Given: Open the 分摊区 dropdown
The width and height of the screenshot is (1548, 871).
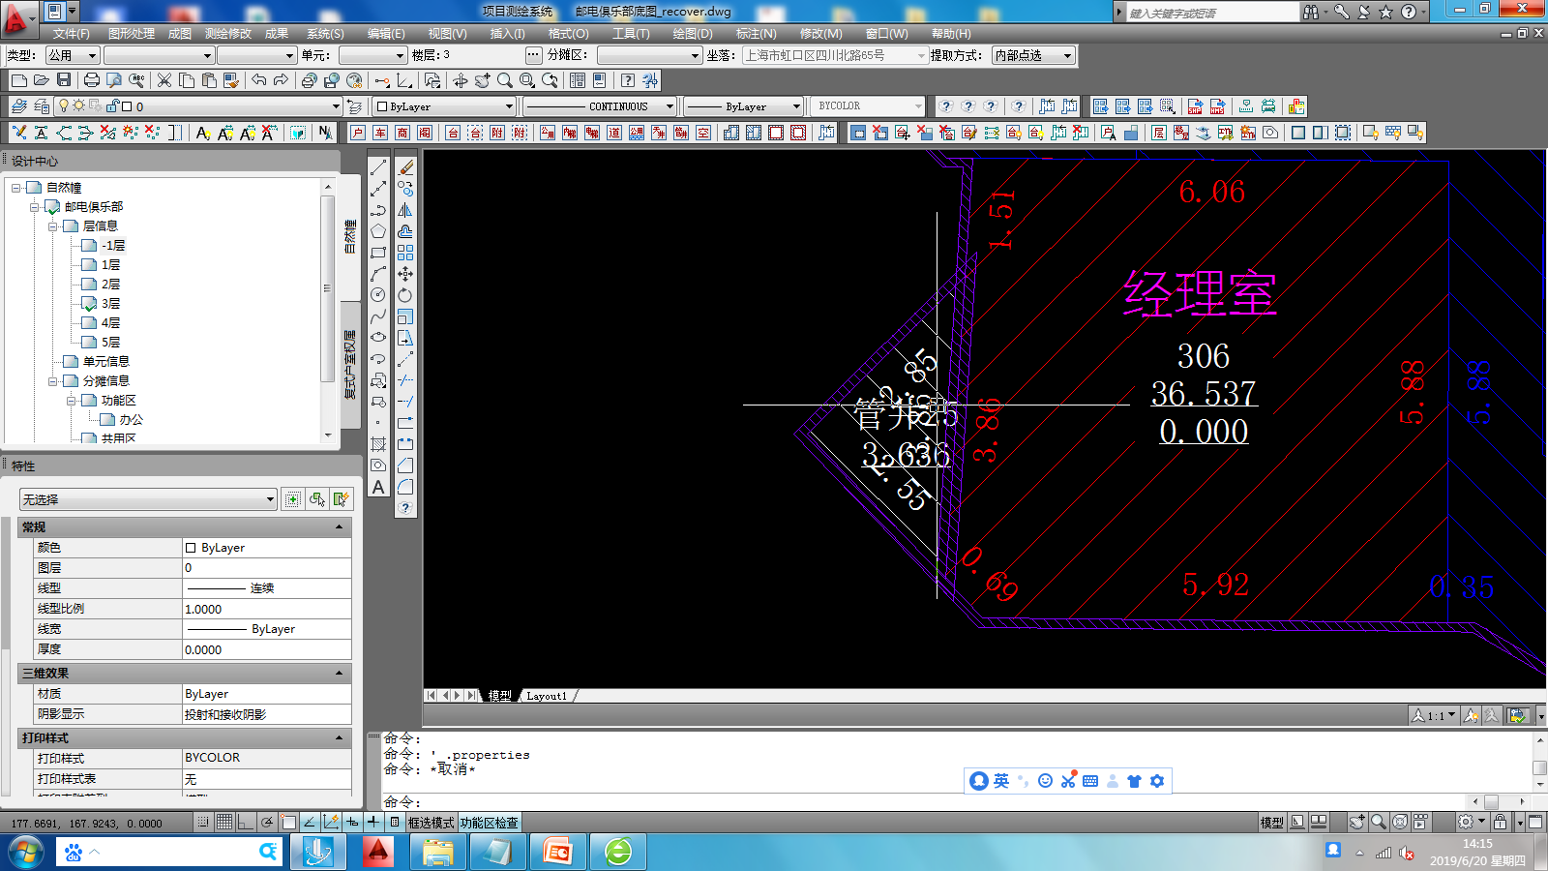Looking at the screenshot, I should 649,56.
